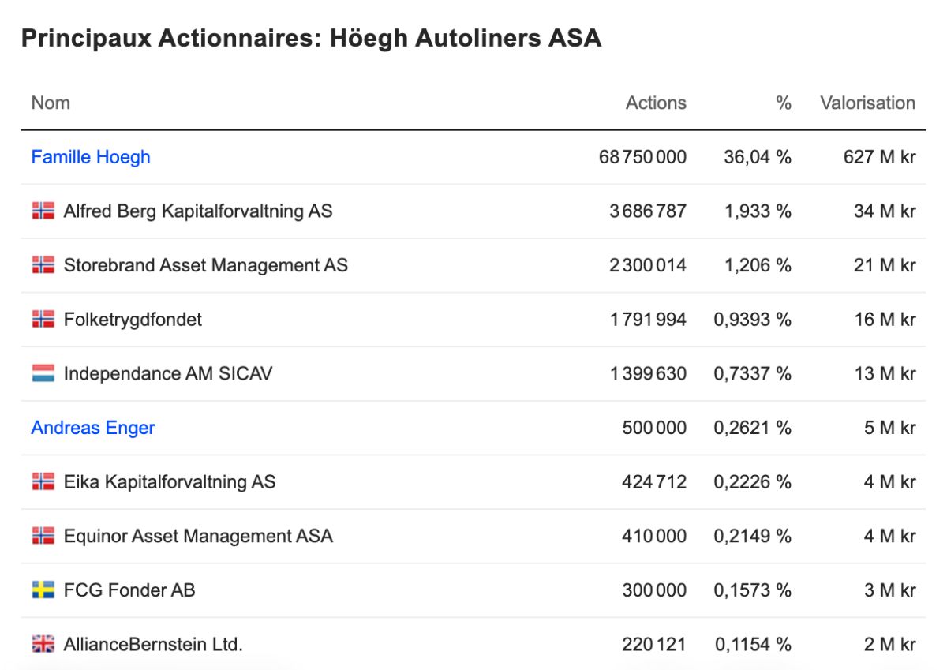
Task: Click the 36,04 % stake of Famille Hoegh
Action: coord(758,157)
